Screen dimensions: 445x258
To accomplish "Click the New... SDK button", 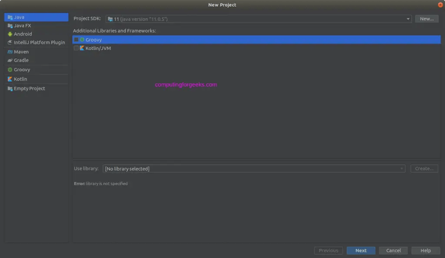I will [427, 19].
